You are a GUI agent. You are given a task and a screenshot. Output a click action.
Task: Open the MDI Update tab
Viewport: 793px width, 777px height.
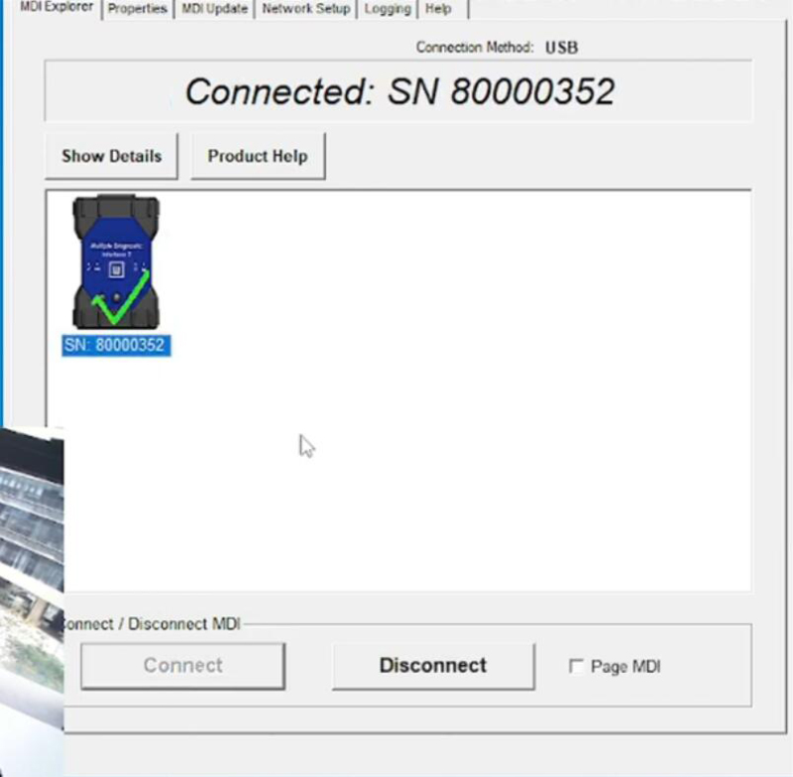tap(214, 9)
